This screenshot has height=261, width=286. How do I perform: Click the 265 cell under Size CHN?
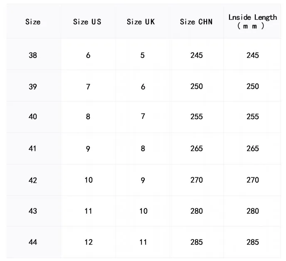(x=196, y=148)
